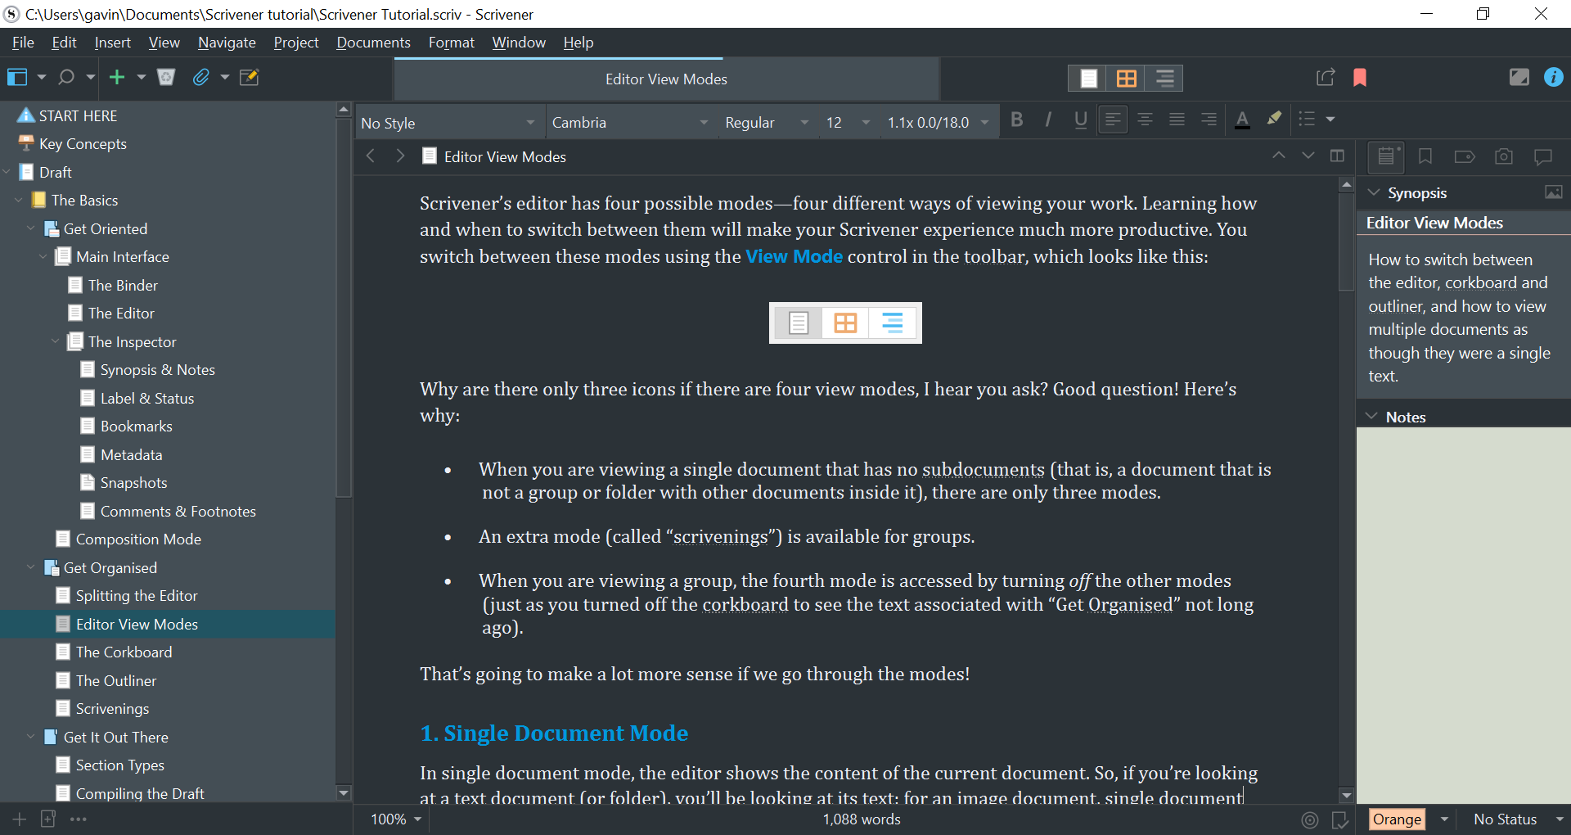
Task: Open the Inspector Snapshots camera icon
Action: [x=1504, y=156]
